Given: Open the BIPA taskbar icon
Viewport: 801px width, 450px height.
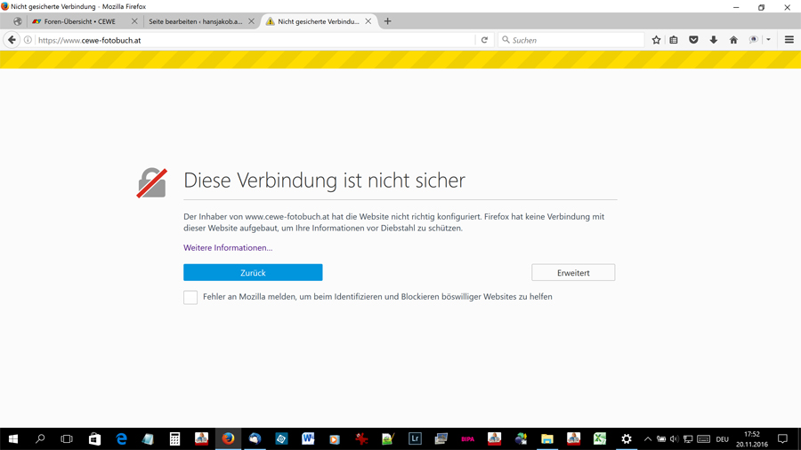Looking at the screenshot, I should pyautogui.click(x=467, y=438).
